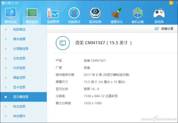Go to 硬件健康 sidebar item

(x=23, y=39)
